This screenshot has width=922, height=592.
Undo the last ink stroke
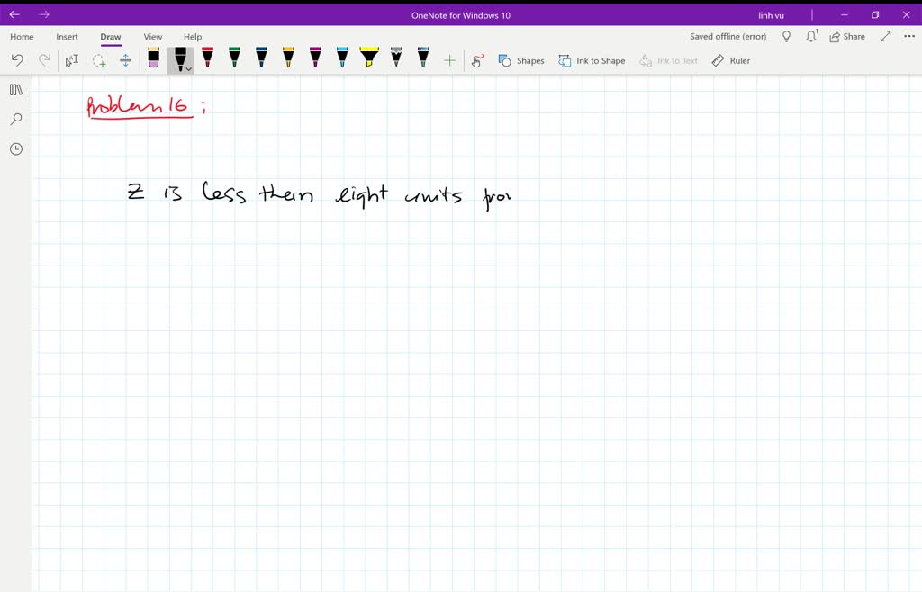coord(17,60)
